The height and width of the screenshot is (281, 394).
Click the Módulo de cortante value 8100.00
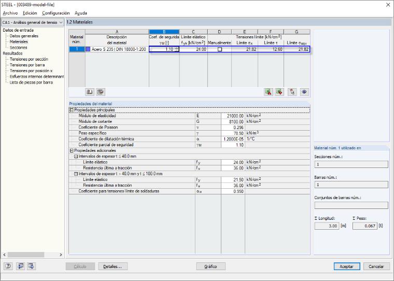pyautogui.click(x=233, y=122)
